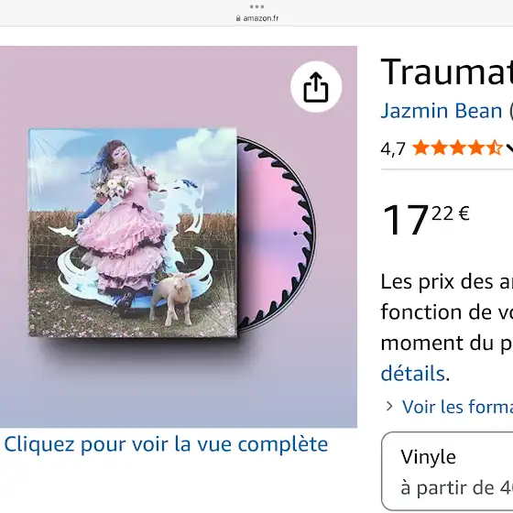Select the Vinyle format option
This screenshot has width=513, height=513.
pos(447,471)
